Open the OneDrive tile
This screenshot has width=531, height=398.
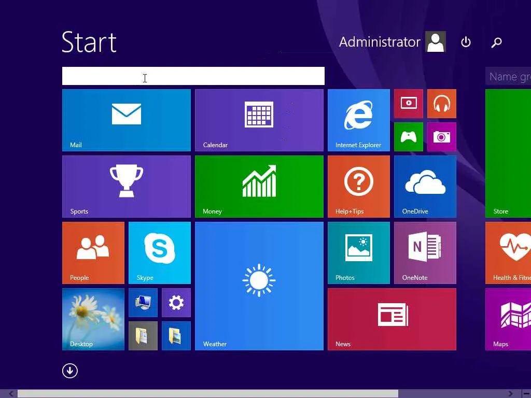click(425, 187)
